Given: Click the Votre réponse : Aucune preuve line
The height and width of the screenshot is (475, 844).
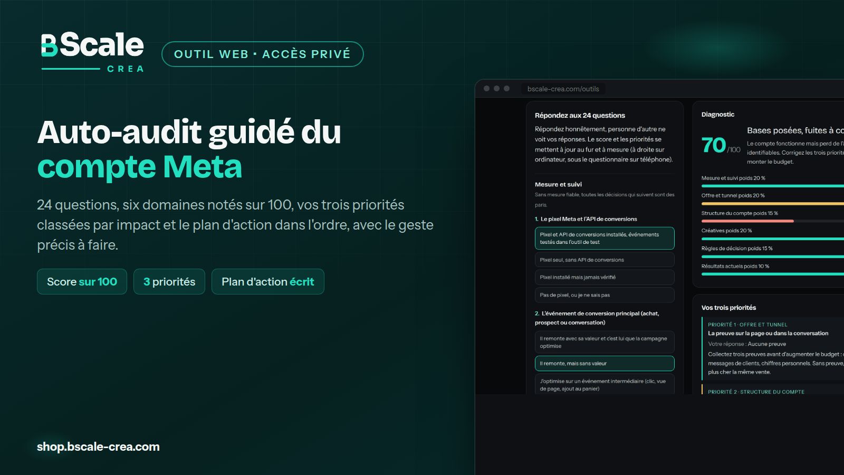Looking at the screenshot, I should point(747,344).
